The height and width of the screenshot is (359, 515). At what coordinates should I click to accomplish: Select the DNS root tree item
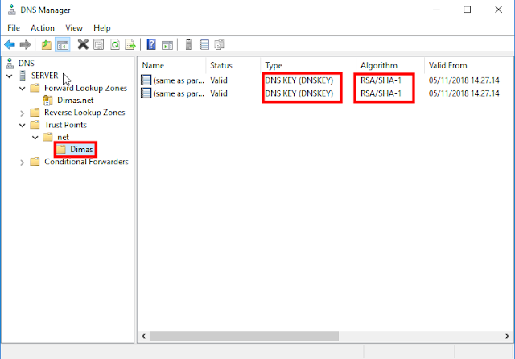point(27,63)
